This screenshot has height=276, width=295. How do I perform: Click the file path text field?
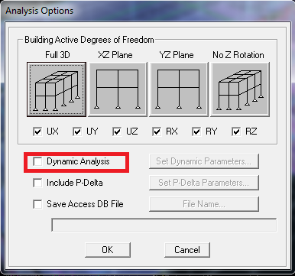164,225
